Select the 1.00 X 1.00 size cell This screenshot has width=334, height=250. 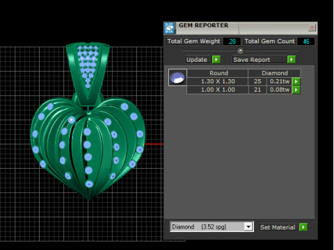(x=218, y=90)
